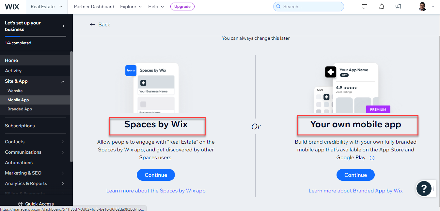Click the setup progress bar
440x211 pixels.
tap(35, 36)
